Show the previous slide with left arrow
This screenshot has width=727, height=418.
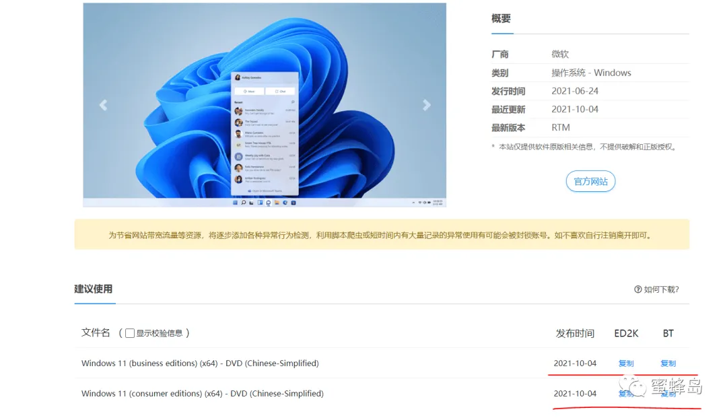pyautogui.click(x=104, y=105)
